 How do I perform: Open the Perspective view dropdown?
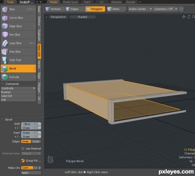[58, 17]
